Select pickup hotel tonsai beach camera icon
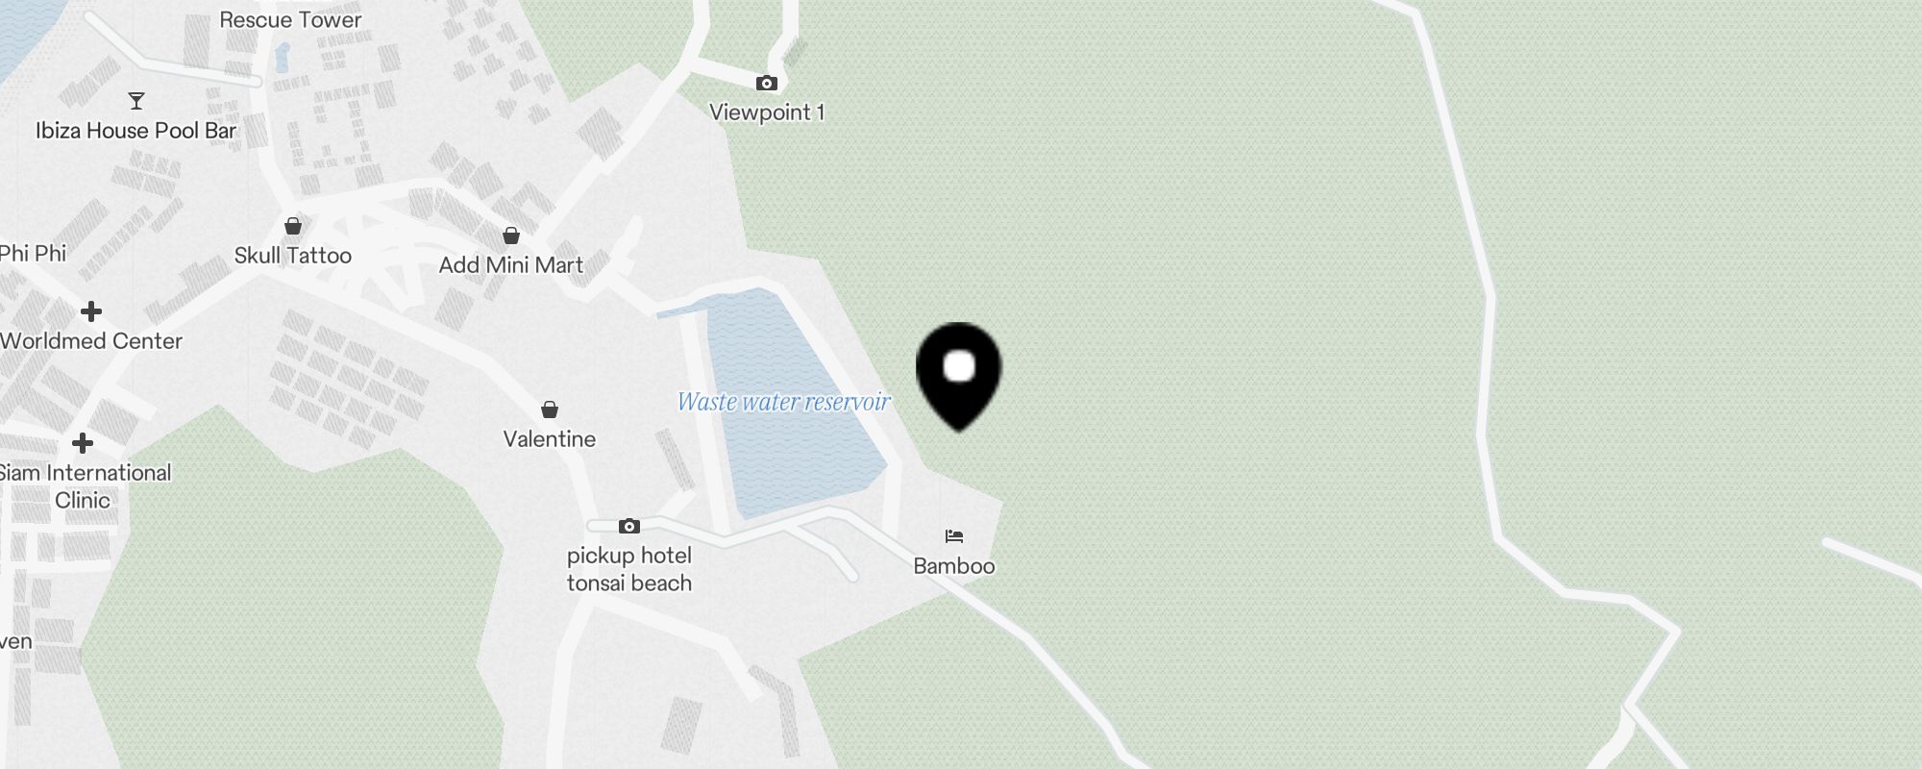 pyautogui.click(x=629, y=526)
